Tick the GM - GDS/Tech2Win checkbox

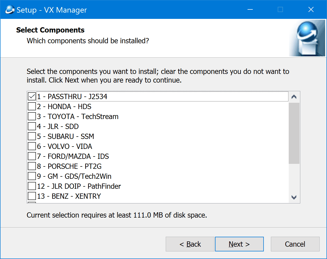point(32,176)
